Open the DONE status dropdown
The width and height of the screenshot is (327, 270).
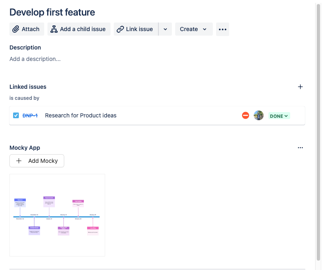(x=279, y=116)
